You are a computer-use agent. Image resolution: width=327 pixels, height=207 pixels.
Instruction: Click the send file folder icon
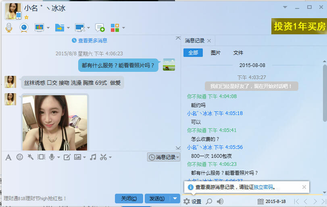point(59,27)
